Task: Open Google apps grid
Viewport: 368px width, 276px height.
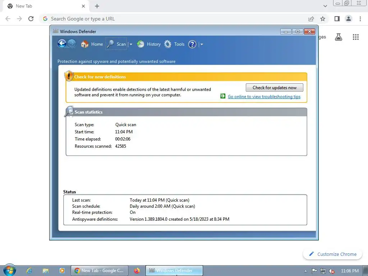Action: click(356, 37)
